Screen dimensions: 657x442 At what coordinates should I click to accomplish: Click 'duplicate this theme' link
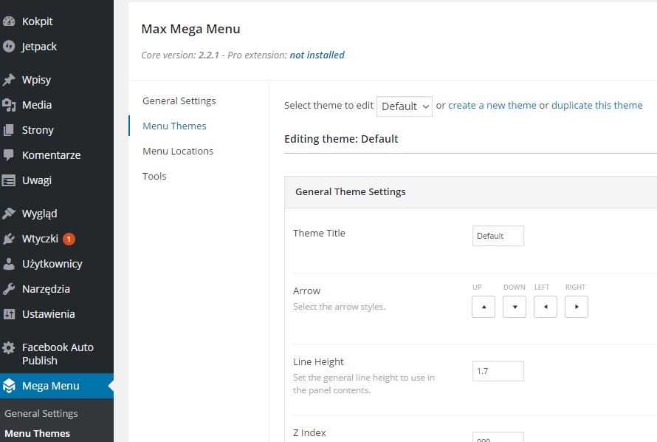(596, 105)
